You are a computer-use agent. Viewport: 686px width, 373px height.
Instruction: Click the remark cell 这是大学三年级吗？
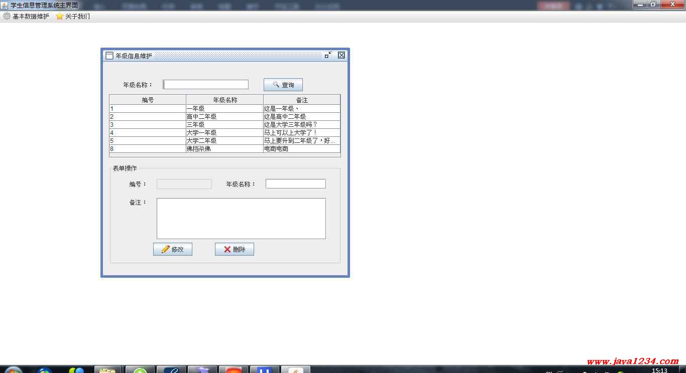[302, 124]
